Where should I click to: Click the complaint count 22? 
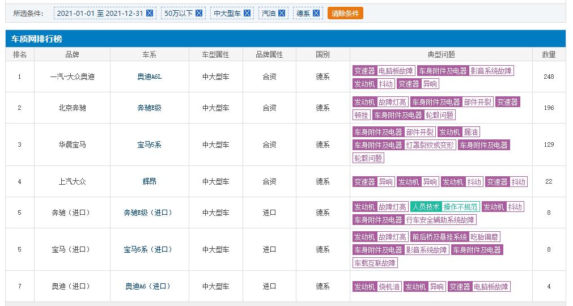coord(549,181)
